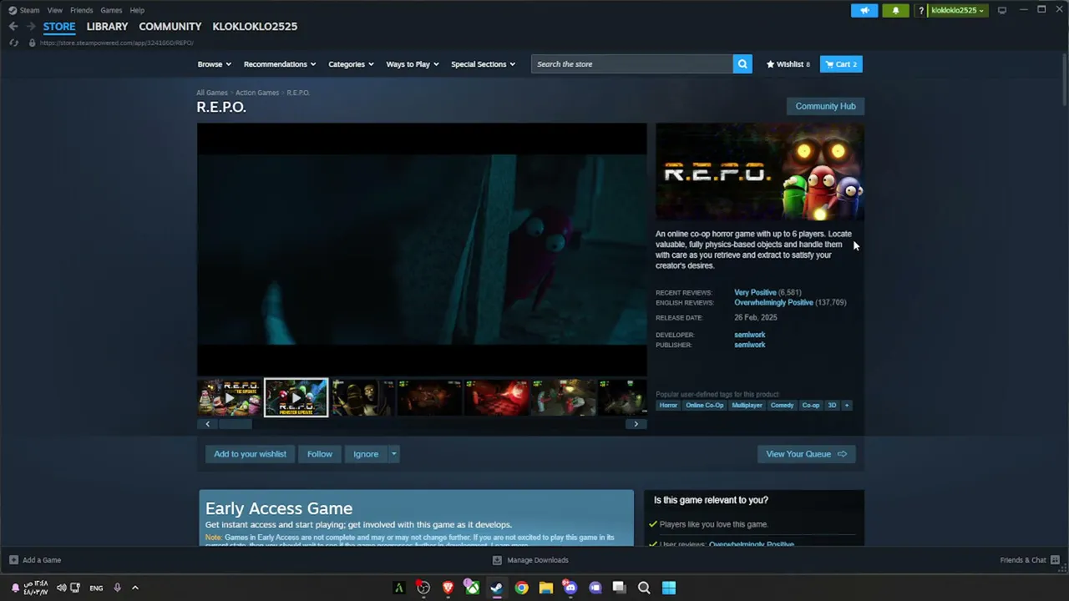This screenshot has height=601, width=1069.
Task: Open the View menu
Action: 54,10
